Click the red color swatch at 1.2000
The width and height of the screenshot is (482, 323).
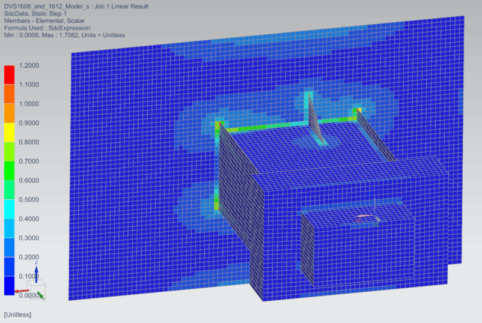click(9, 74)
